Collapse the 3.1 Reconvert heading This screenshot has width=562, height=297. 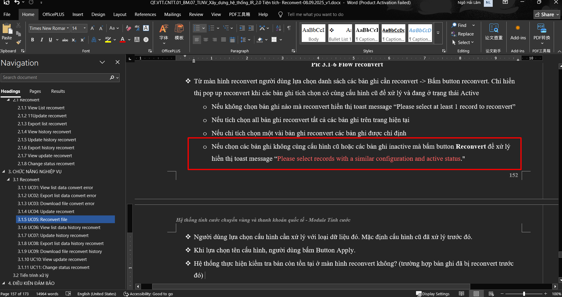click(x=8, y=179)
